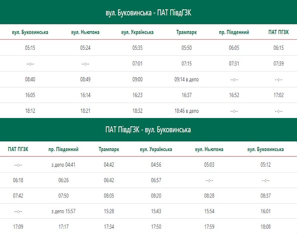Click the 'з депо 04:41' cell
Screen dimensions: 297x233
[x=63, y=165]
